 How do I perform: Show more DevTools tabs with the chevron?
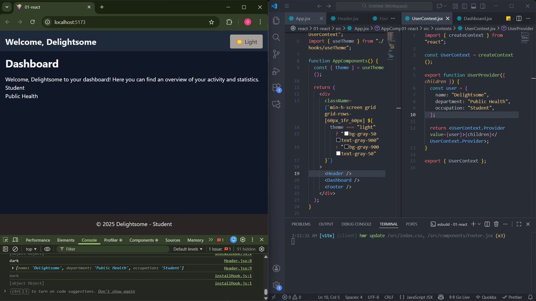(211, 240)
